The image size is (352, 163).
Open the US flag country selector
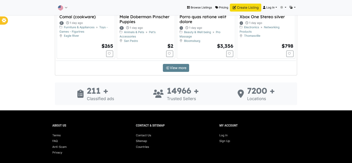pos(63,8)
